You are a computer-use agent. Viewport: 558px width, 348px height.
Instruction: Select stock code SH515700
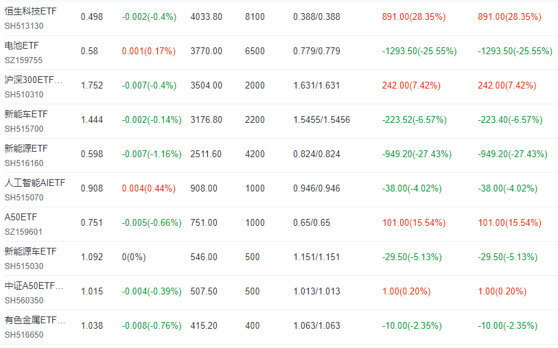(24, 129)
